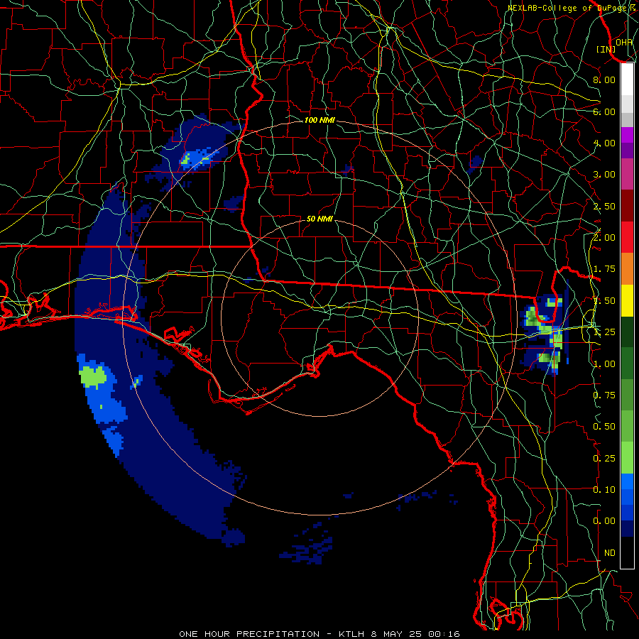Click the OHR product label

[624, 42]
